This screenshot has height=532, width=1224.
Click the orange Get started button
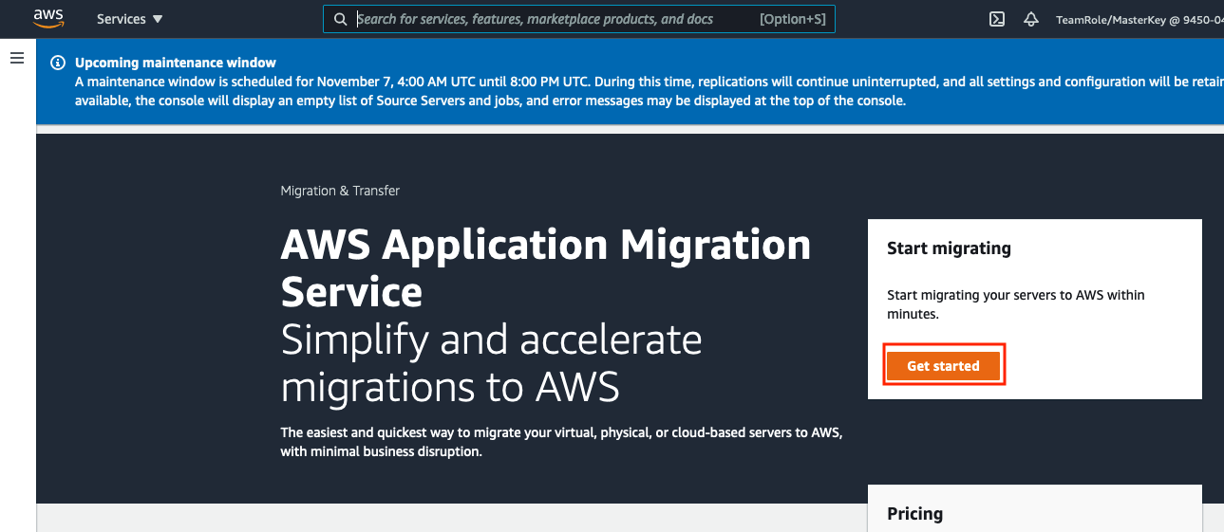pyautogui.click(x=943, y=366)
